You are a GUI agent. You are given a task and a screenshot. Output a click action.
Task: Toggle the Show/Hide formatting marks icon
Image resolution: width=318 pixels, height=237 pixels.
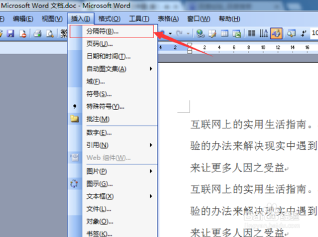[303, 33]
